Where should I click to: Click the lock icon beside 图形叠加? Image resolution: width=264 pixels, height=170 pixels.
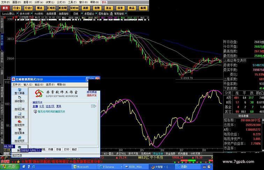111,14
